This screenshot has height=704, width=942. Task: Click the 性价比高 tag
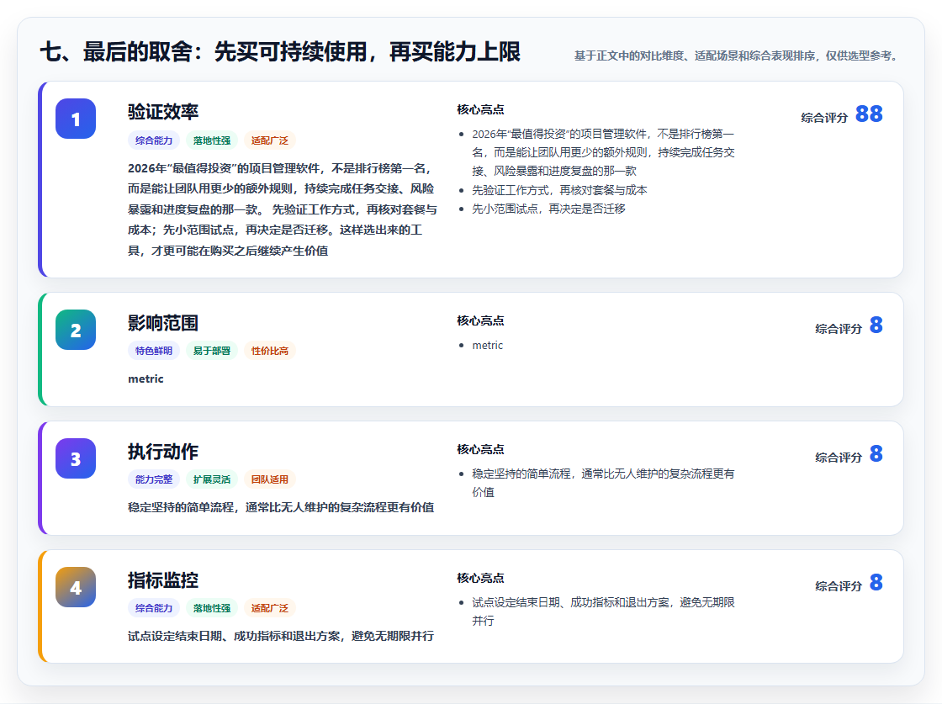[x=270, y=351]
